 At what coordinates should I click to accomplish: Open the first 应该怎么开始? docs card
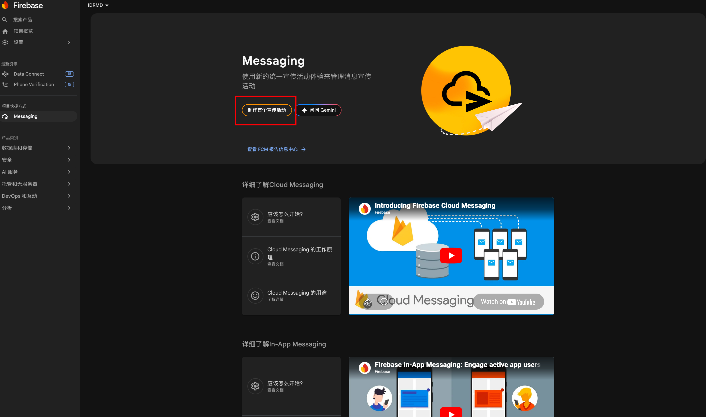coord(291,217)
